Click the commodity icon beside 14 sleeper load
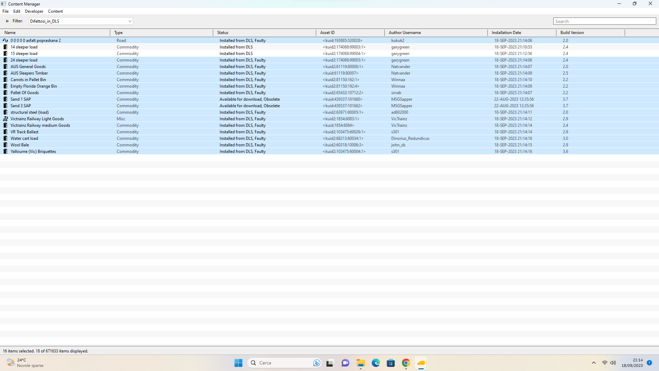This screenshot has height=371, width=659. tap(5, 47)
